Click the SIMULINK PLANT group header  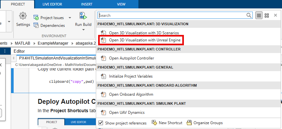point(189,103)
